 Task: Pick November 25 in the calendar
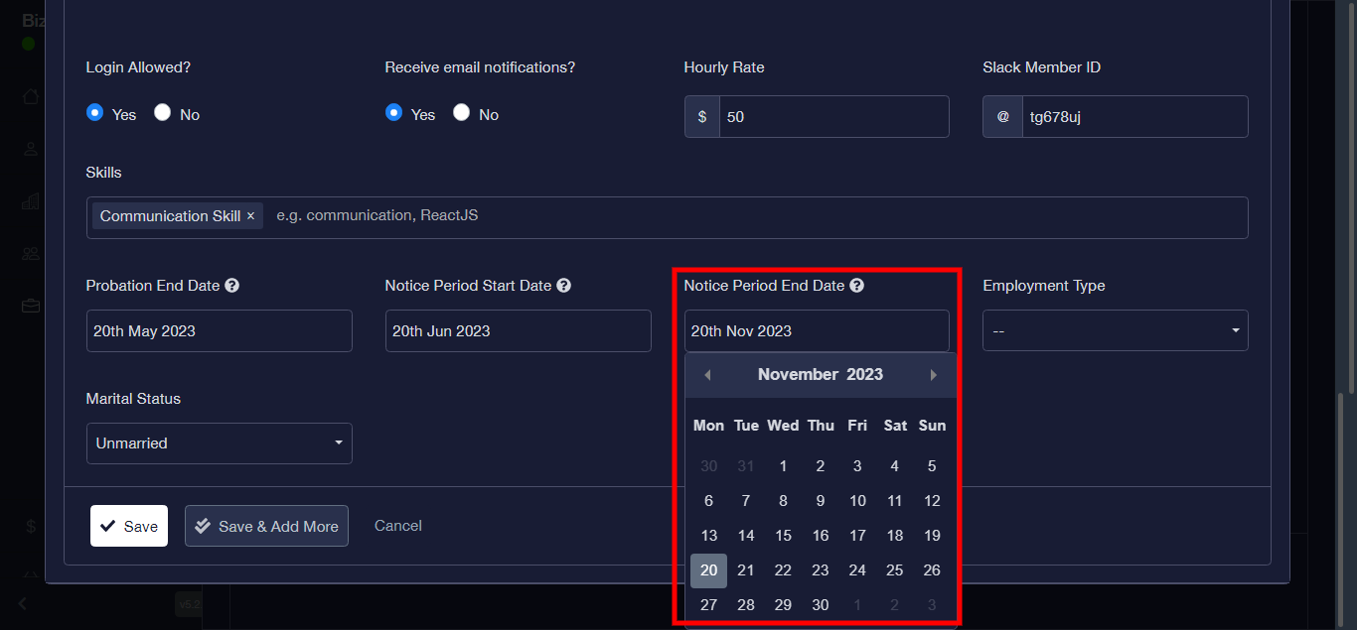894,570
